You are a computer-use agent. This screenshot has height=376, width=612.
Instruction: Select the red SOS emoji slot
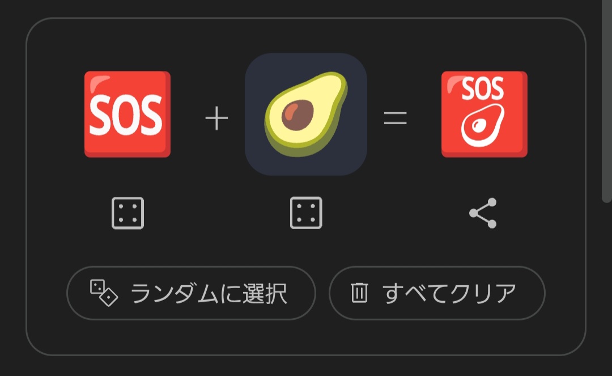point(127,114)
